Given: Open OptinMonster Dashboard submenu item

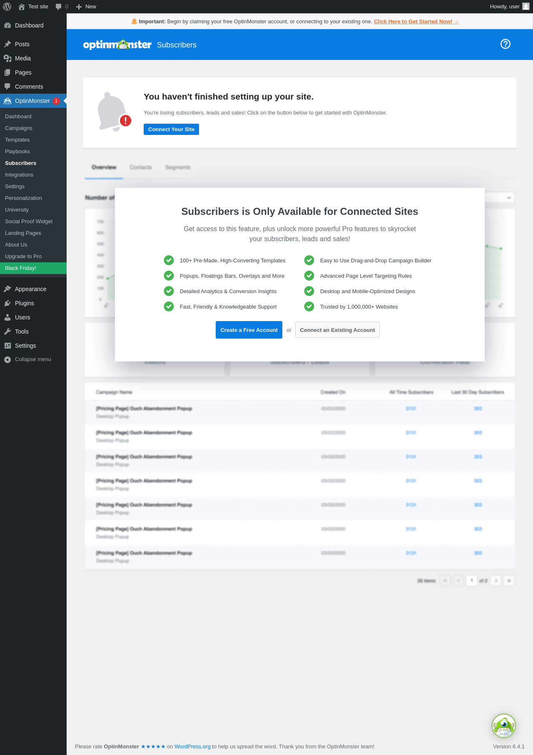Looking at the screenshot, I should point(33,117).
